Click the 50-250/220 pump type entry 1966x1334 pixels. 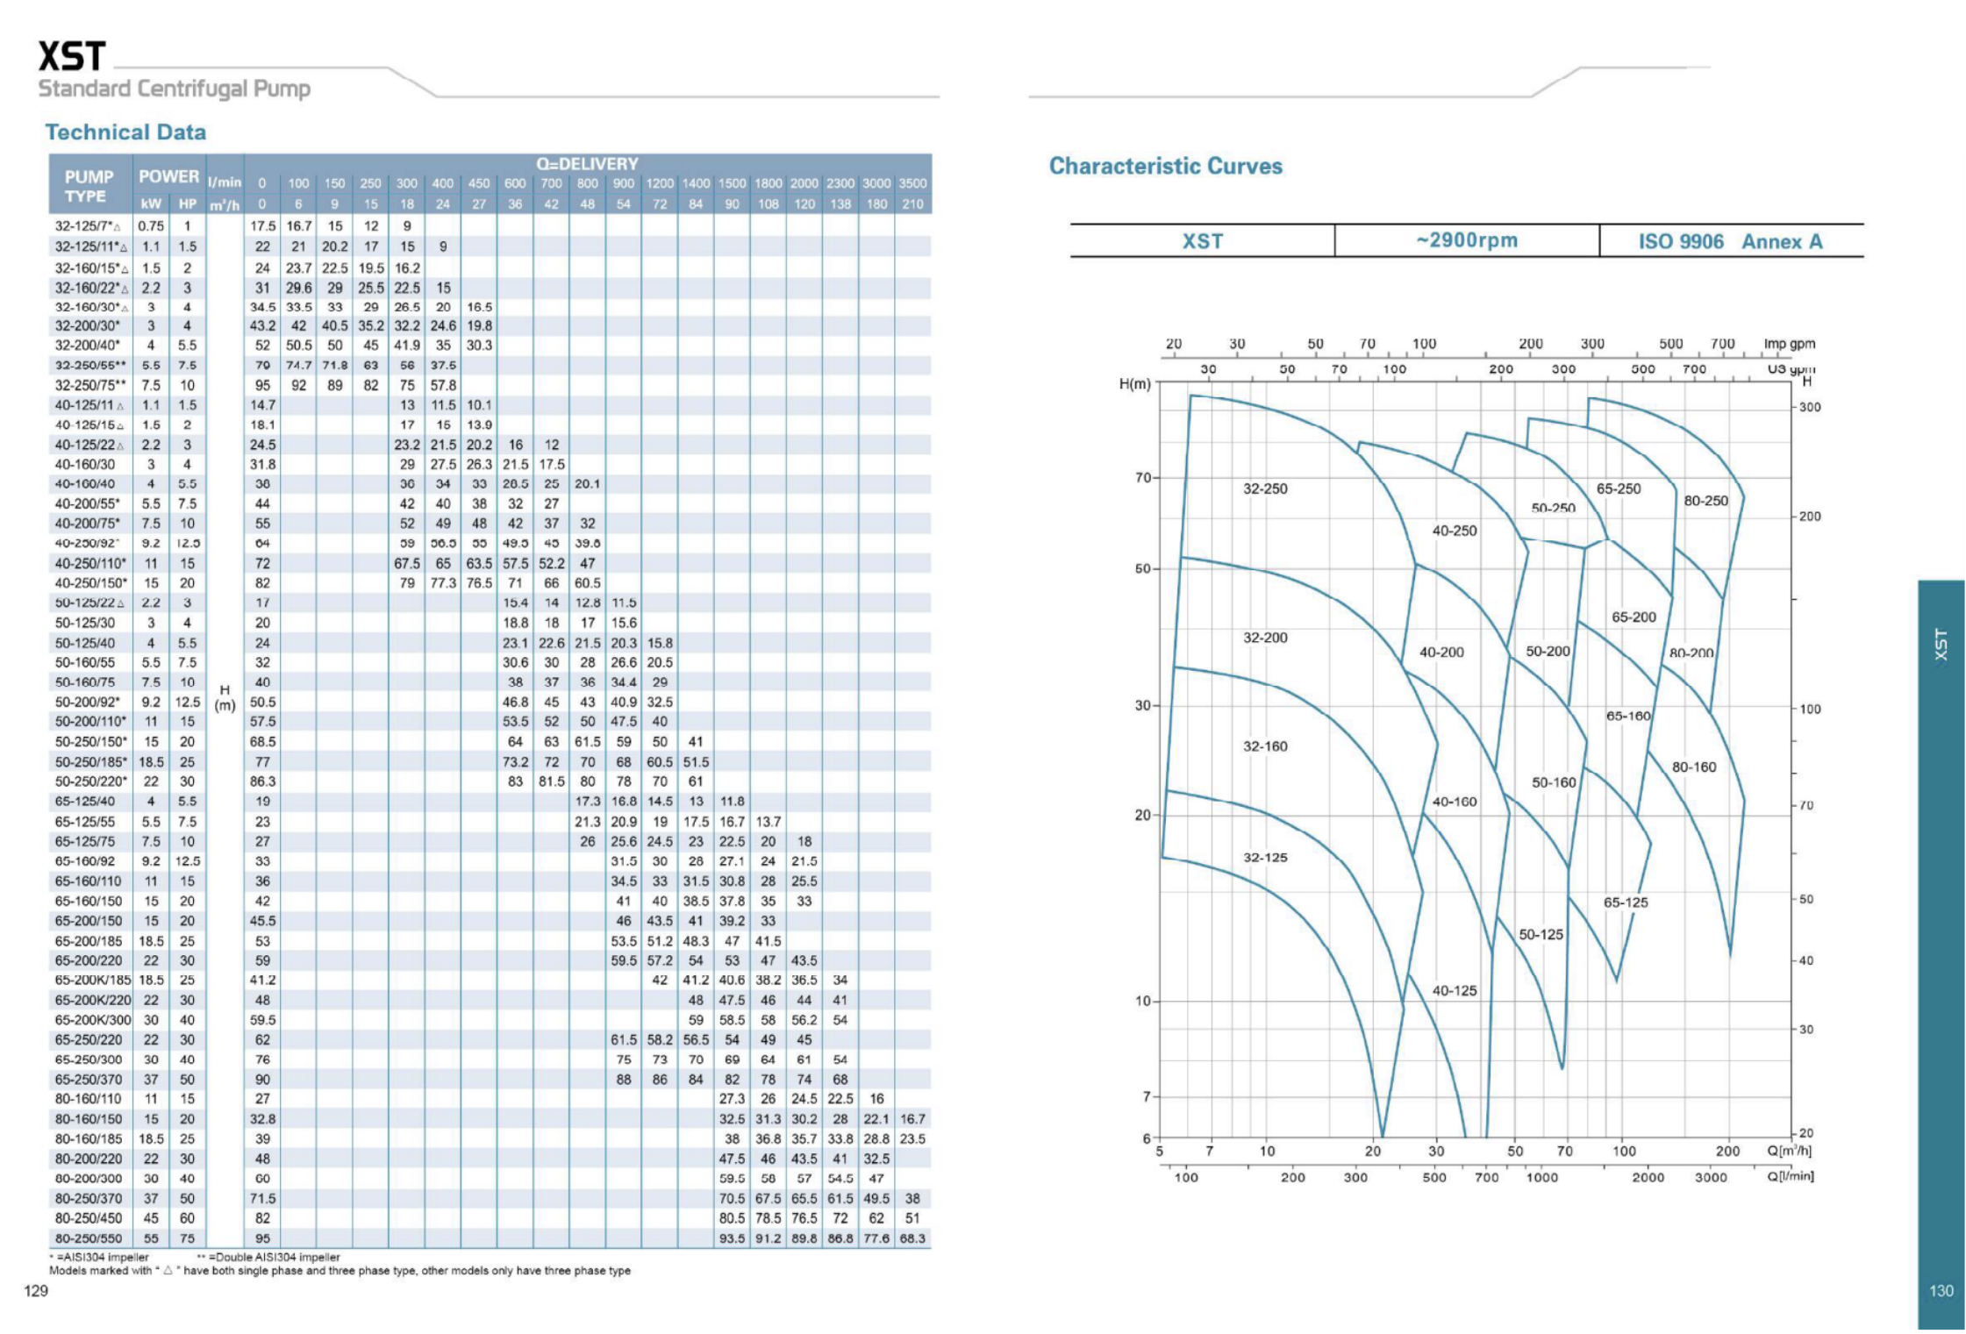click(90, 781)
